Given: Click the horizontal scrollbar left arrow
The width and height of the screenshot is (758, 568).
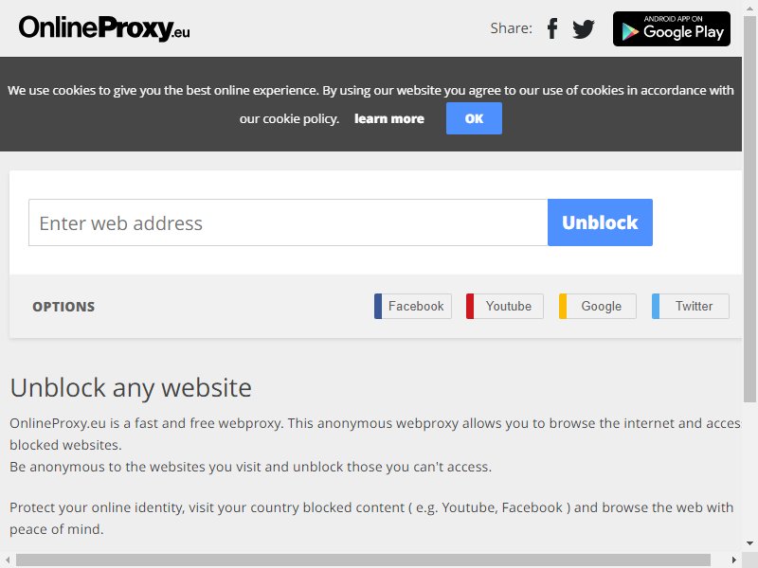Looking at the screenshot, I should click(8, 559).
